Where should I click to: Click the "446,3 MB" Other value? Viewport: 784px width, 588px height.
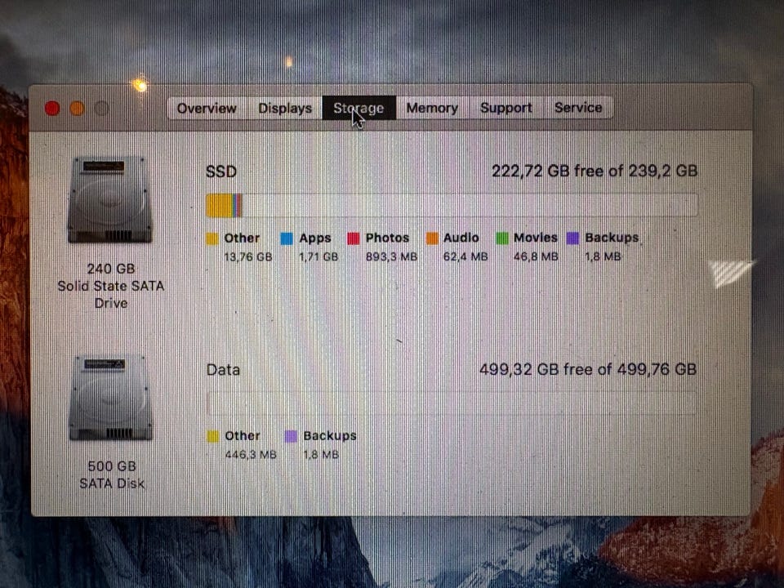click(251, 455)
